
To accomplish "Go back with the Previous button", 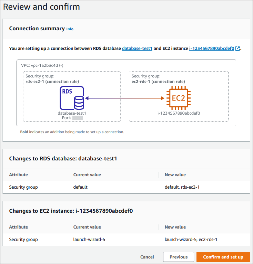I will (x=179, y=257).
